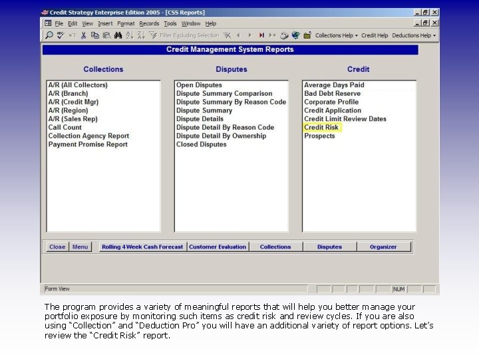Click the Collections button at bottom
The image size is (479, 359).
click(x=275, y=247)
